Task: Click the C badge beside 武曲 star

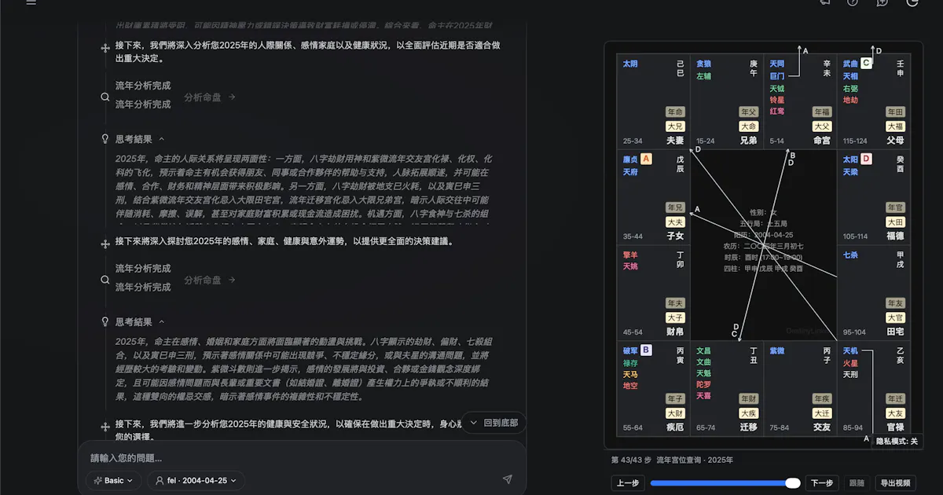Action: [x=866, y=64]
